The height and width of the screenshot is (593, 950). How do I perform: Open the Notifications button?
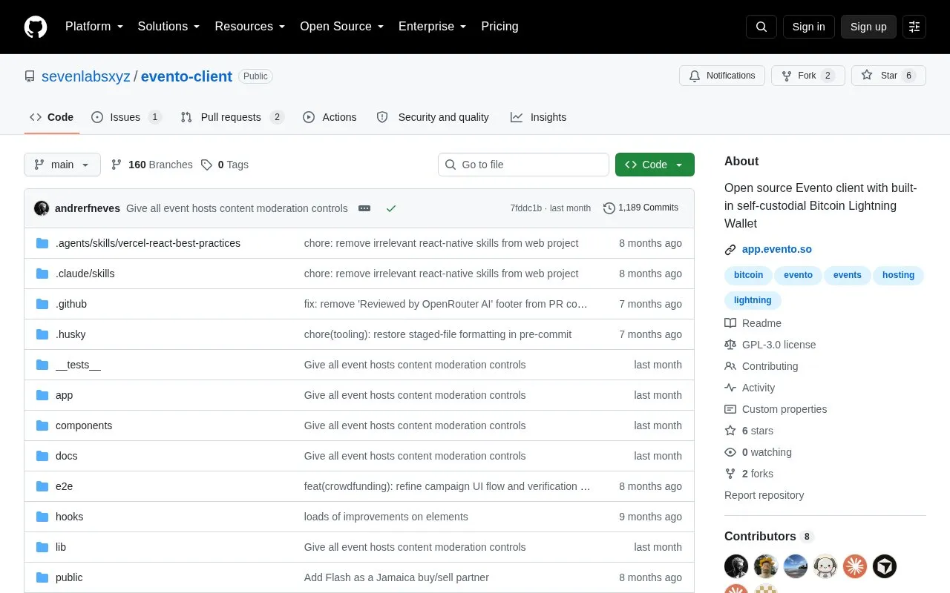[722, 76]
